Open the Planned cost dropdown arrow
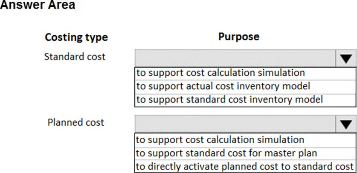 345,124
